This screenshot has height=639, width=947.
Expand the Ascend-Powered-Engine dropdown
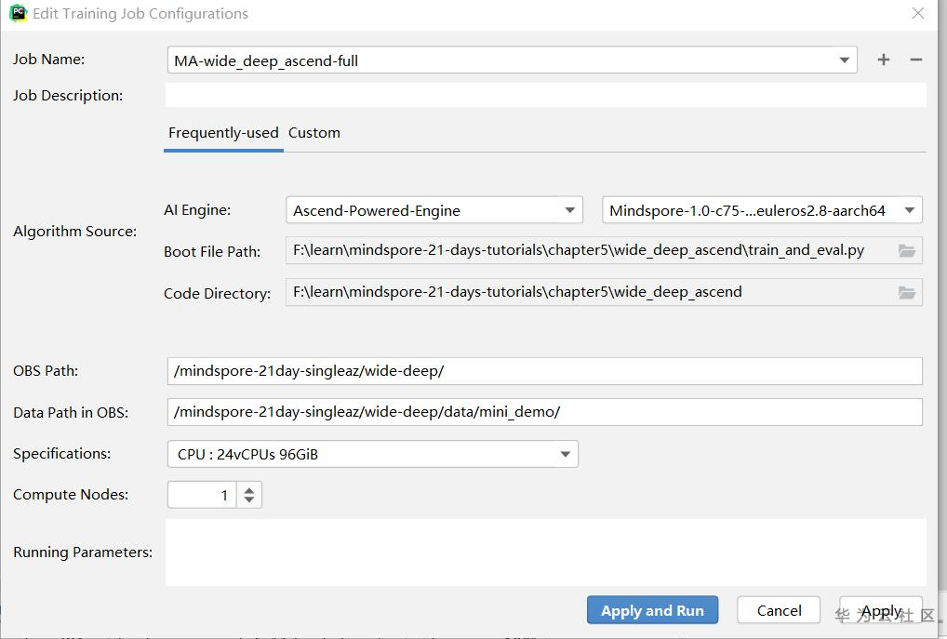pyautogui.click(x=569, y=210)
